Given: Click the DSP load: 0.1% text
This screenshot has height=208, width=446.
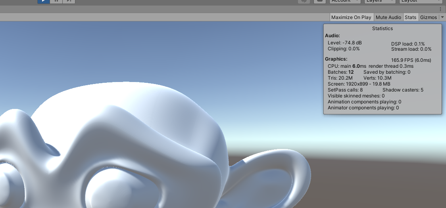Looking at the screenshot, I should [408, 44].
